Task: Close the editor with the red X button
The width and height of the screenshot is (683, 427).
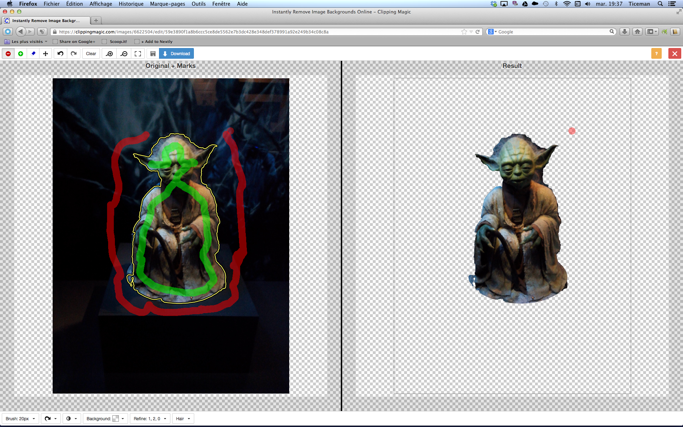Action: [x=674, y=54]
